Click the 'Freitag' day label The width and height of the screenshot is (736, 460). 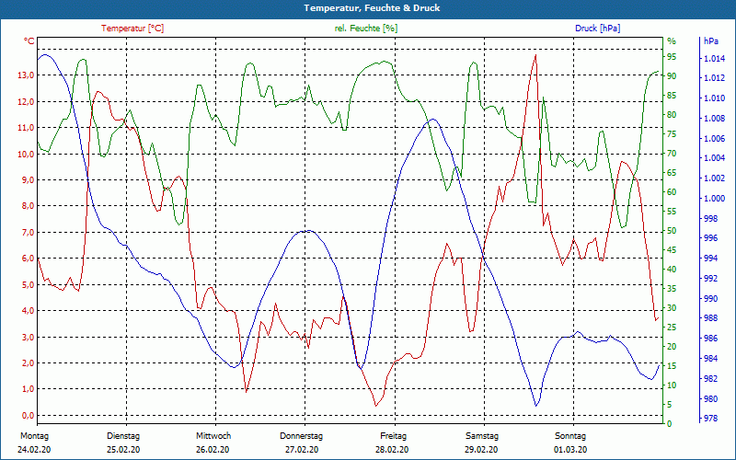(394, 436)
